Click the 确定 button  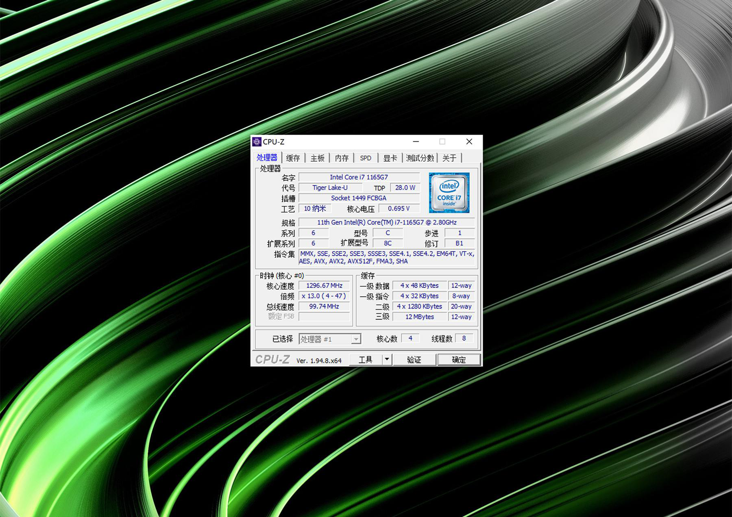coord(459,359)
